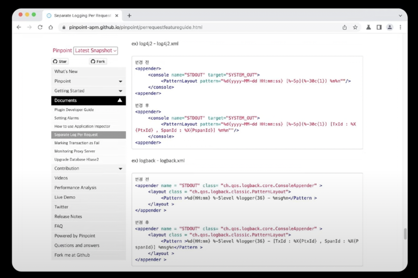Image resolution: width=418 pixels, height=278 pixels.
Task: Open Live Demo sidebar link
Action: pos(88,197)
